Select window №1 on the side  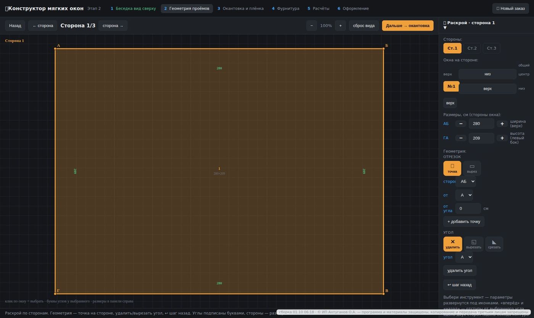tap(451, 86)
